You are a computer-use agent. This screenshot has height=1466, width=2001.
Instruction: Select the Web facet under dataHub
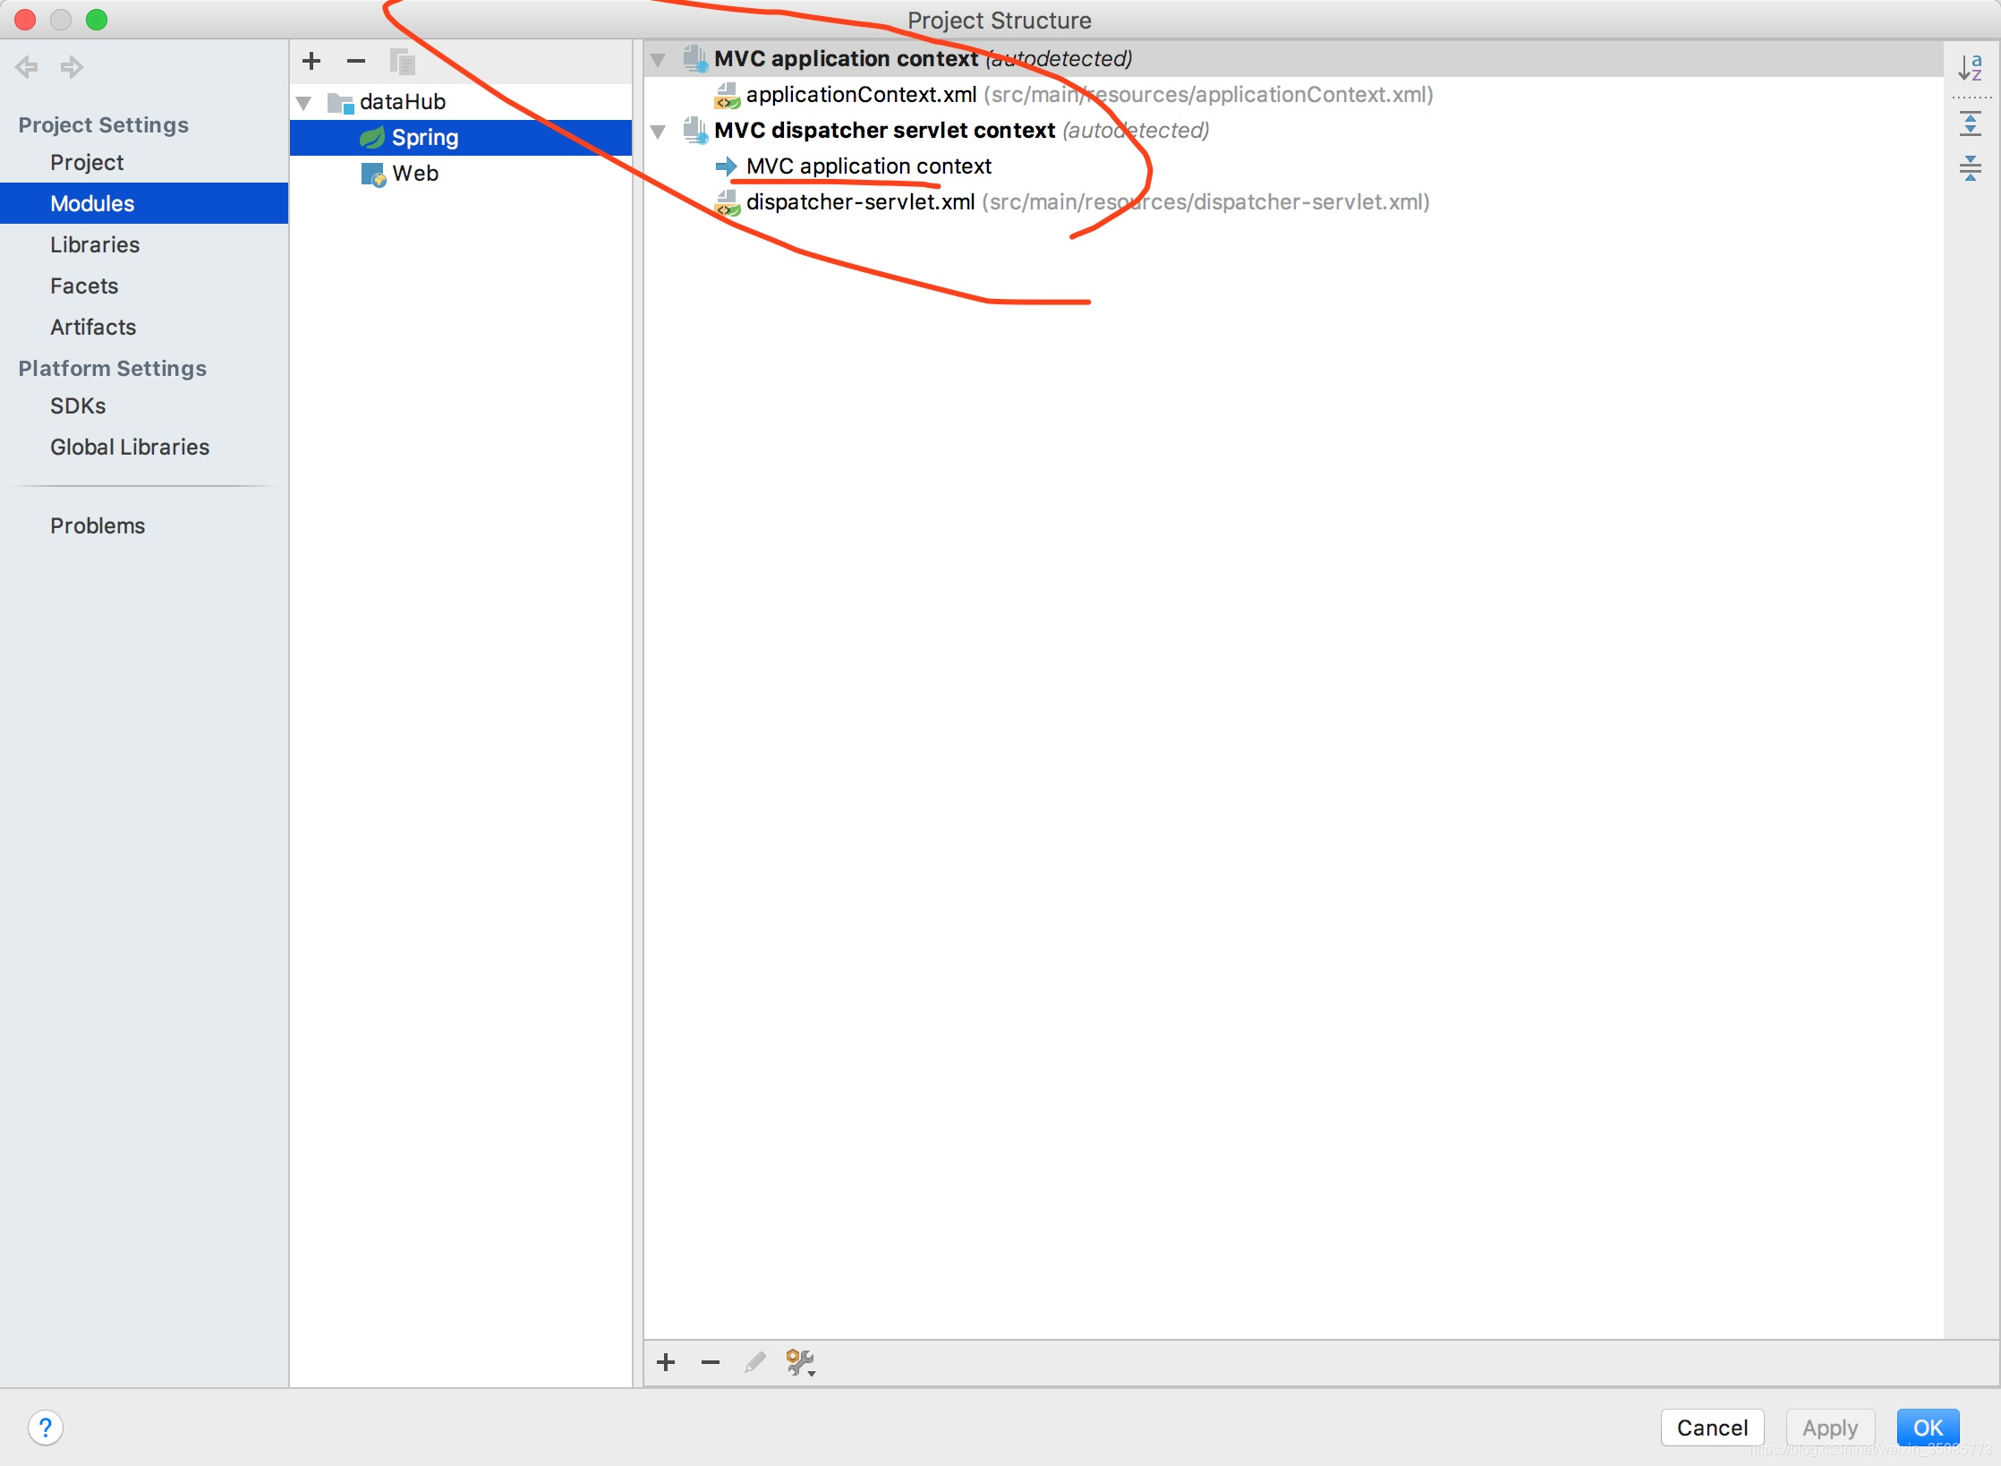[415, 174]
